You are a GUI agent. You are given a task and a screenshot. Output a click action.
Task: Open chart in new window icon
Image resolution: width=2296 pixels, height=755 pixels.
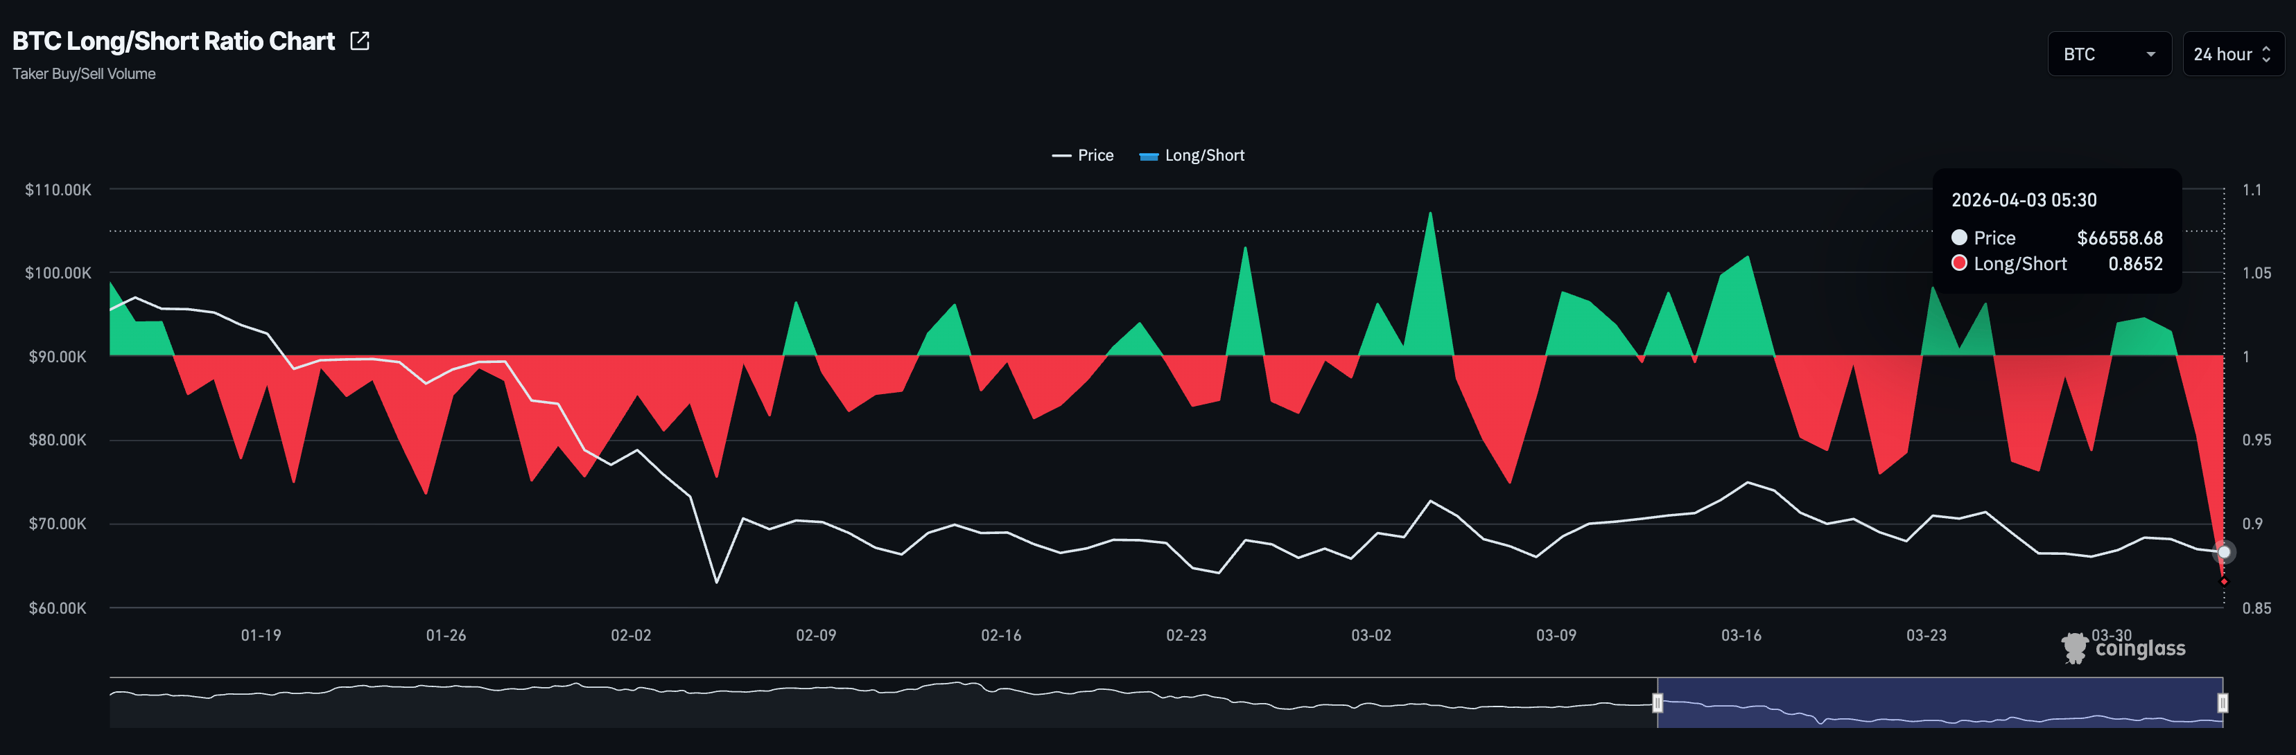[360, 41]
